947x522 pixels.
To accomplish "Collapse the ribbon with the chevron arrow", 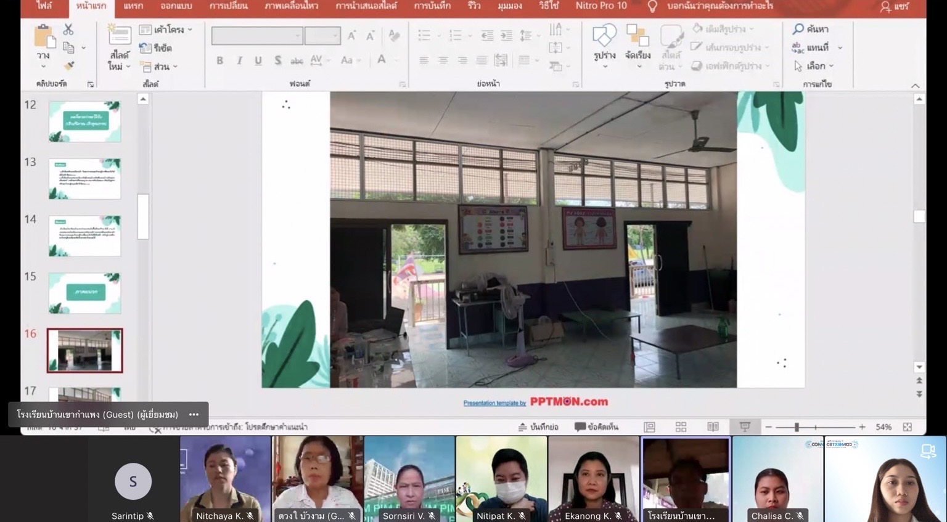I will point(915,86).
